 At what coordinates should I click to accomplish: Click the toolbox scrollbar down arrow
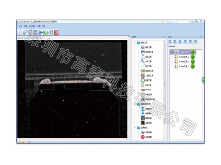click(165, 138)
